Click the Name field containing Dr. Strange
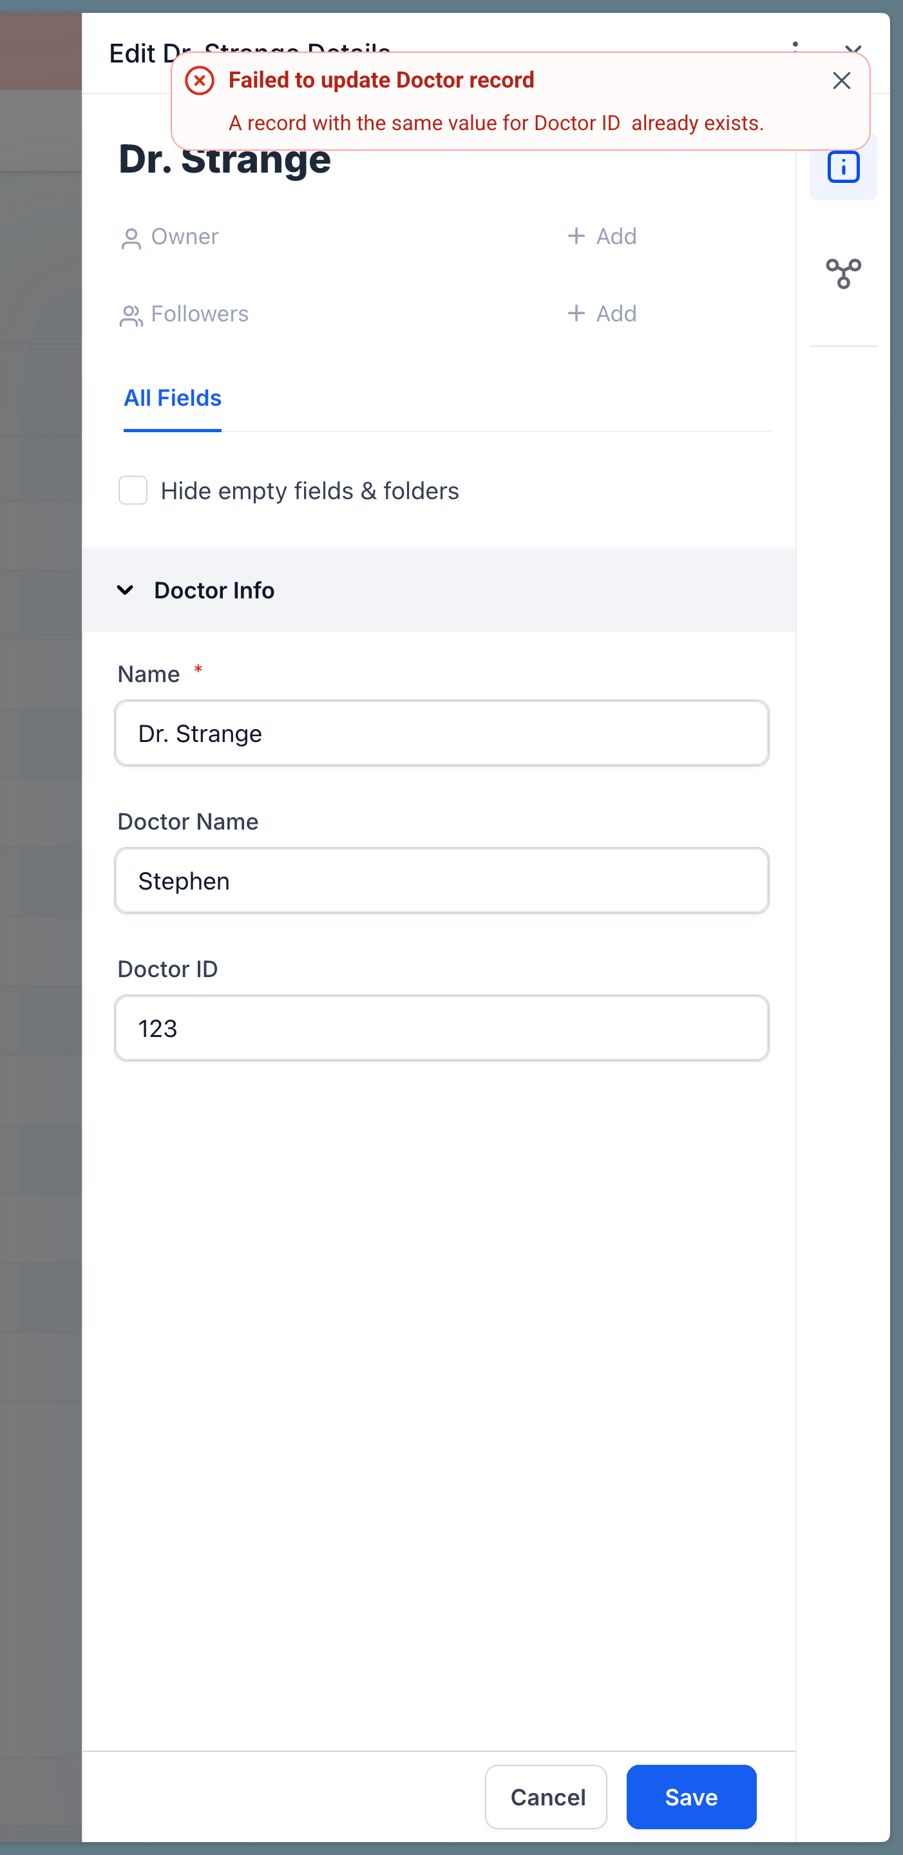 pyautogui.click(x=441, y=733)
